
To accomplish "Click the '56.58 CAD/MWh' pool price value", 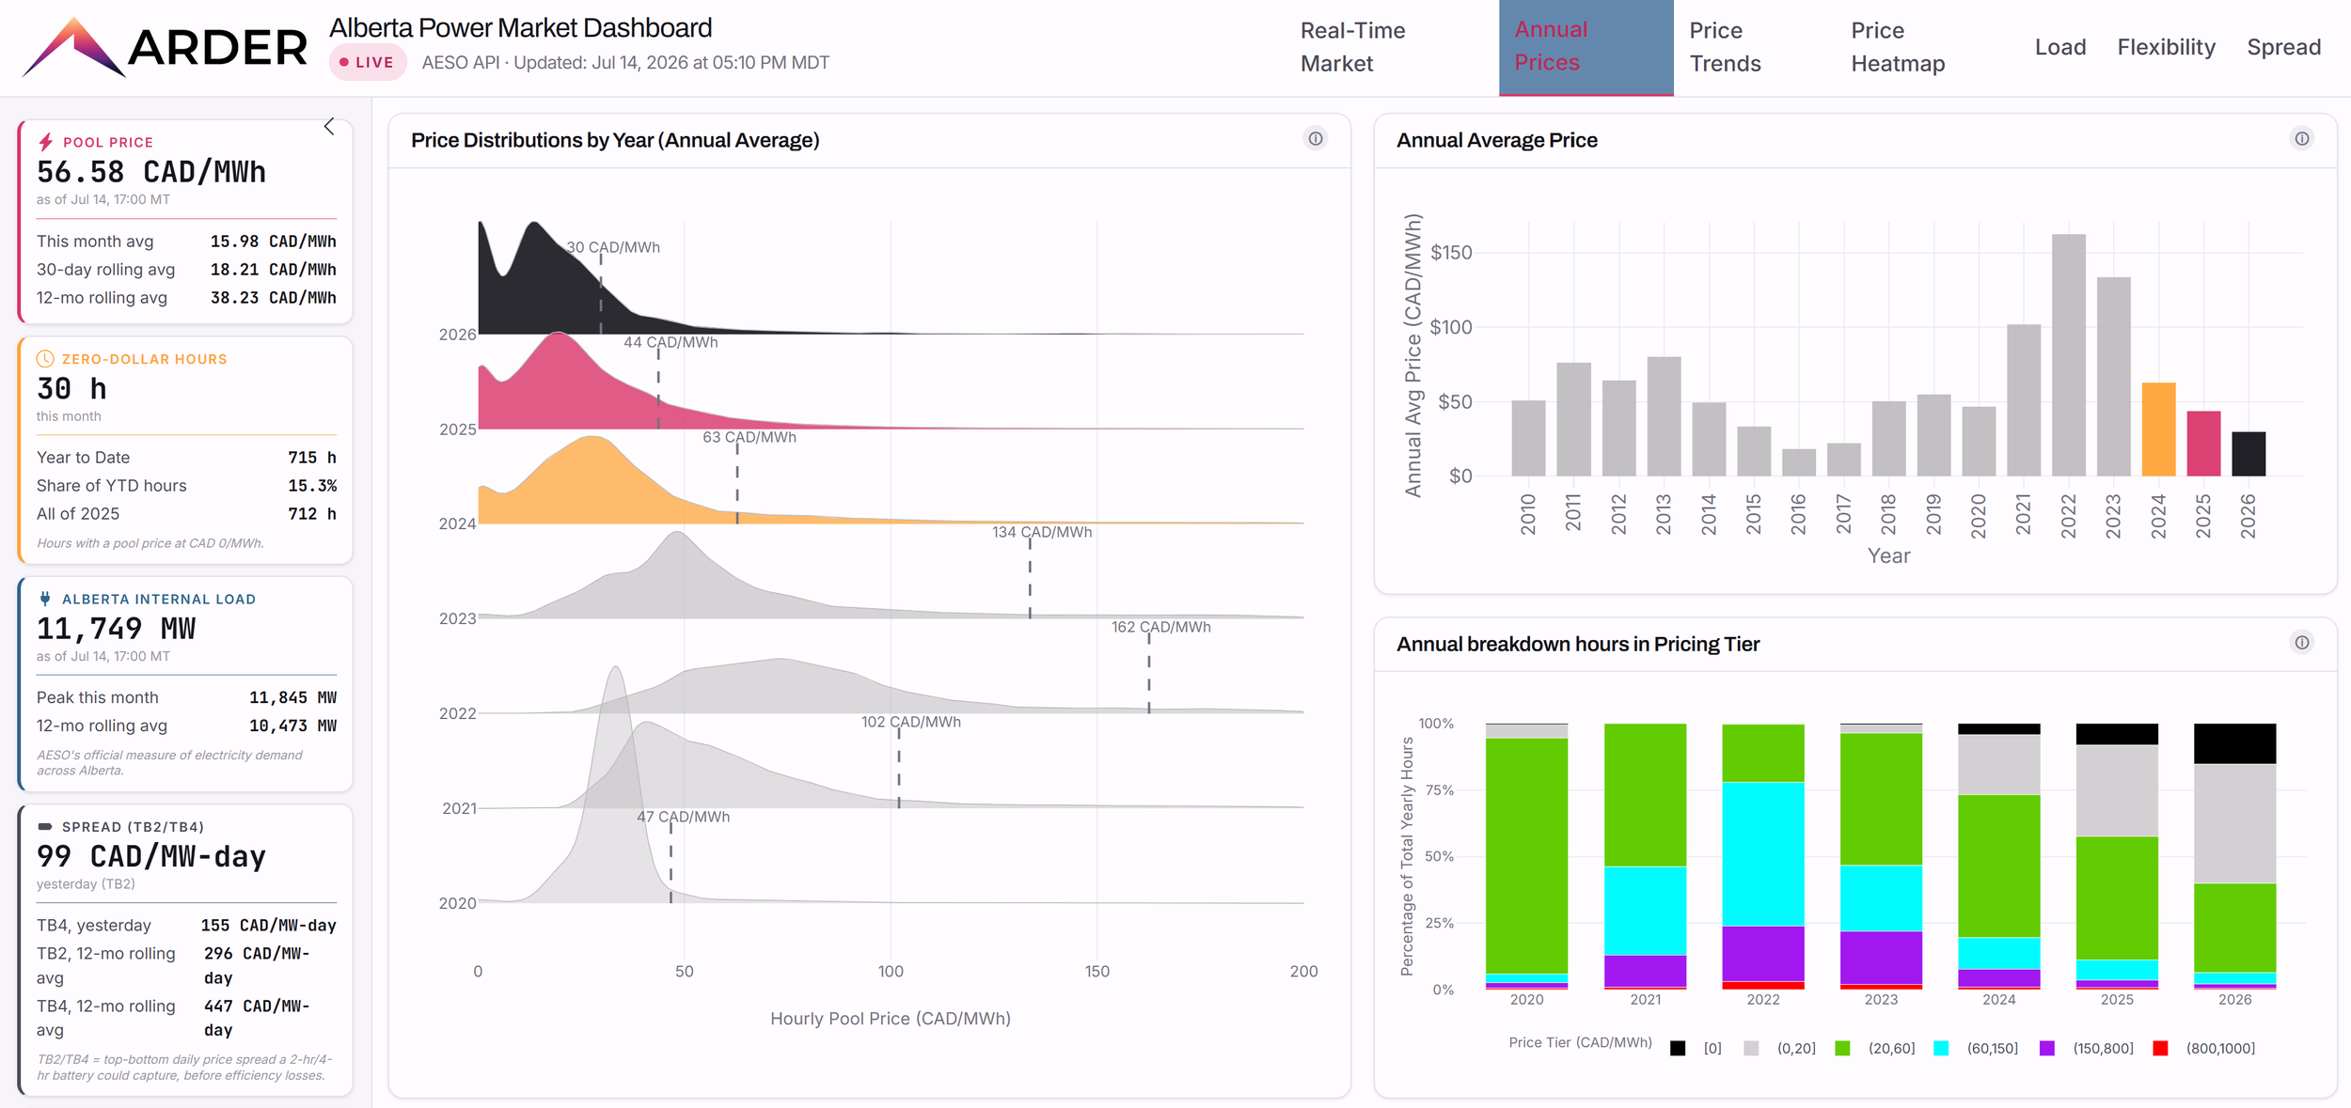I will [151, 172].
